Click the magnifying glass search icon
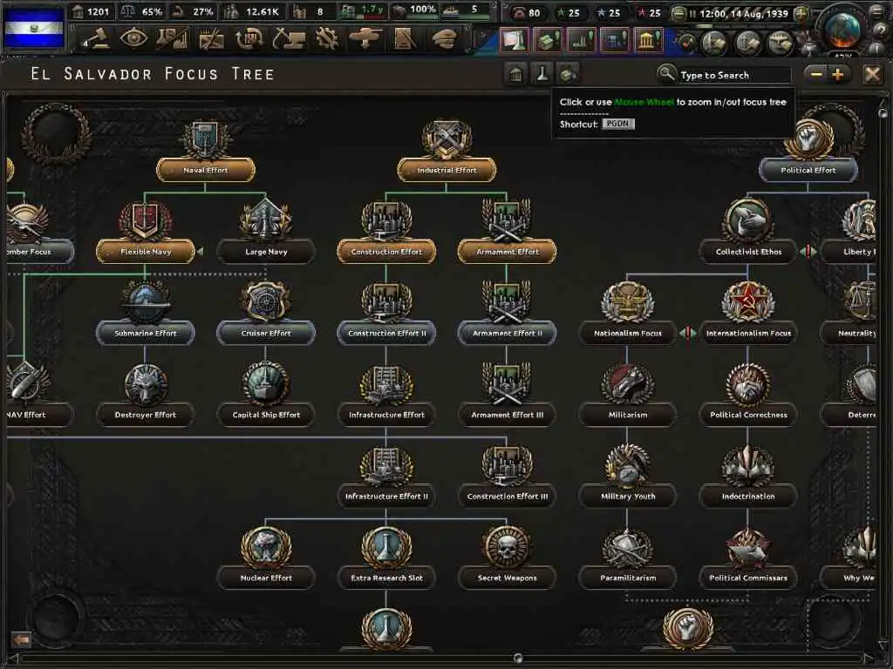Image resolution: width=893 pixels, height=669 pixels. pos(665,74)
